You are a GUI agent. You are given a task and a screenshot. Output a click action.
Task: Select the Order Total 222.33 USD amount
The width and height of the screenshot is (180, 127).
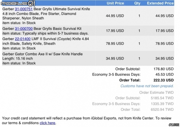163,80
